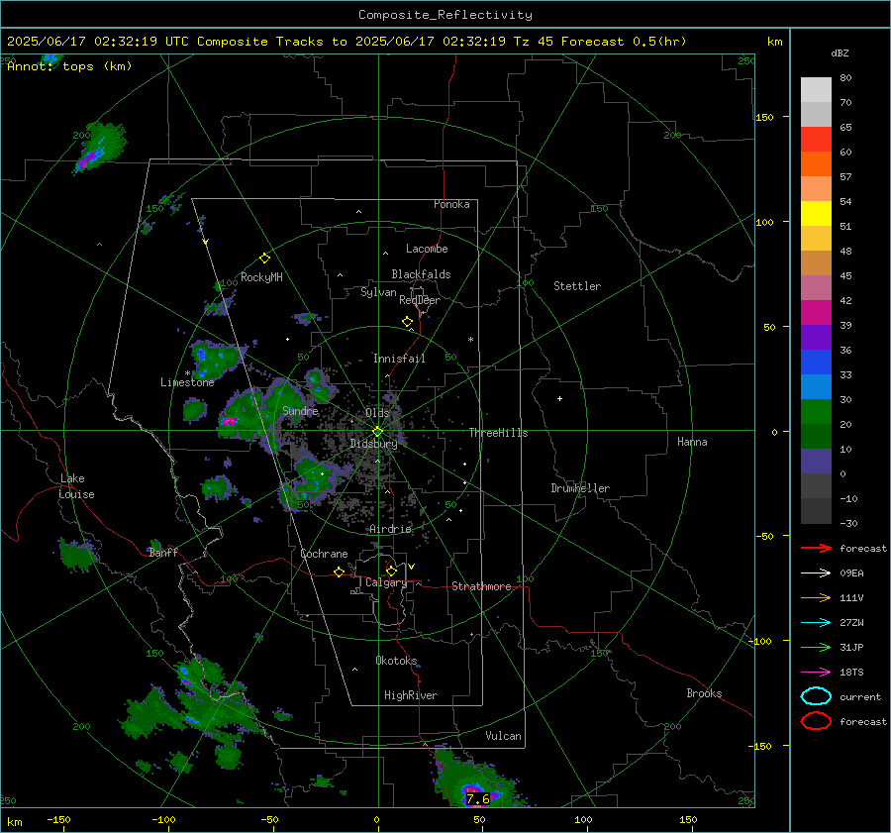Viewport: 891px width, 833px height.
Task: Click the cyan current ellipse in legend
Action: tap(816, 696)
